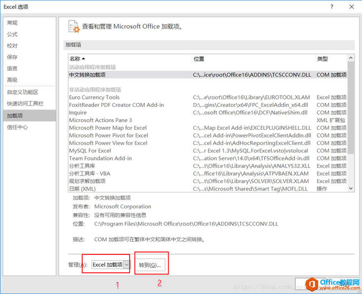Select the 语言 category
The image size is (362, 294).
click(30, 68)
